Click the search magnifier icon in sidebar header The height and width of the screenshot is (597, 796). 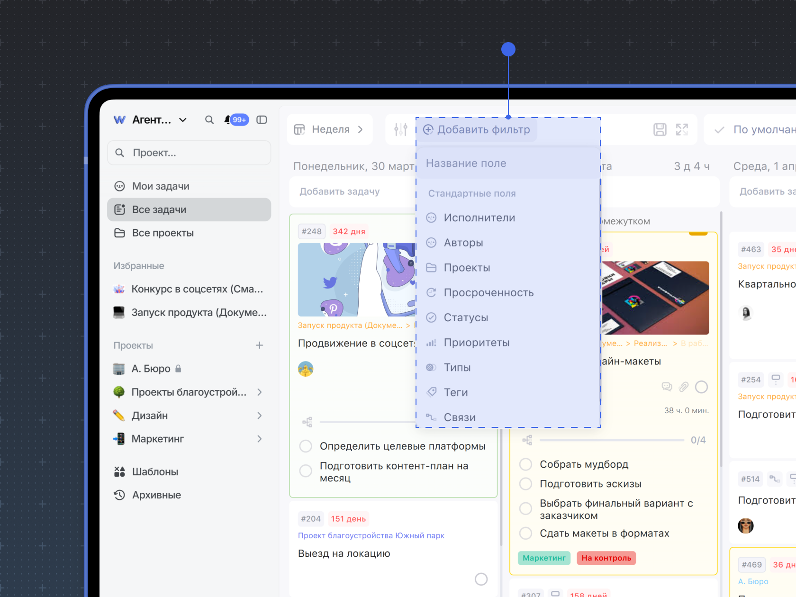[209, 120]
